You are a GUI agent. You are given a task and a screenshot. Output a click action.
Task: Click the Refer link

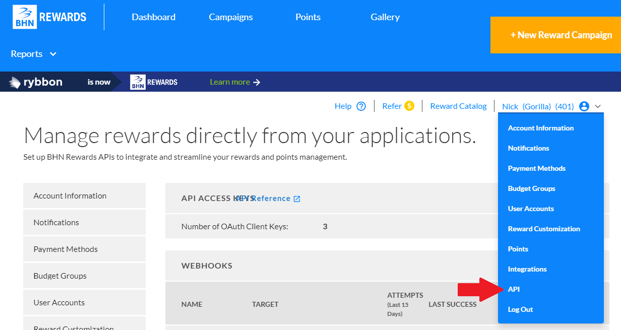click(392, 106)
